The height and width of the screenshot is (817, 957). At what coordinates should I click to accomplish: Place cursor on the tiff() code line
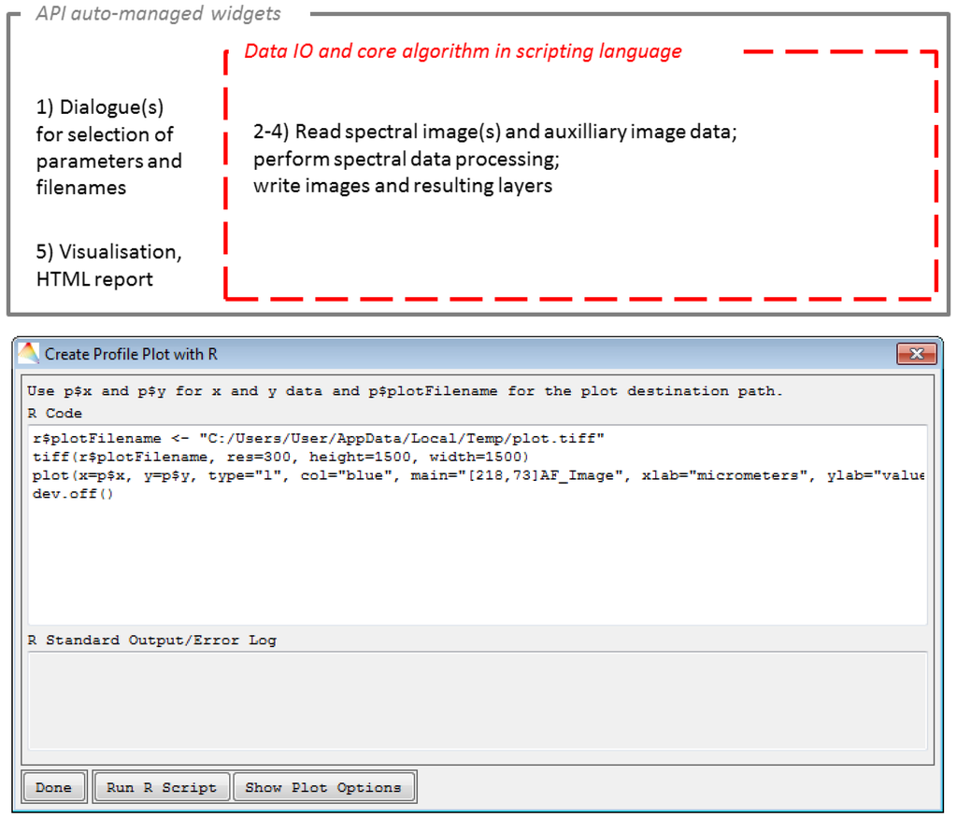coord(280,457)
